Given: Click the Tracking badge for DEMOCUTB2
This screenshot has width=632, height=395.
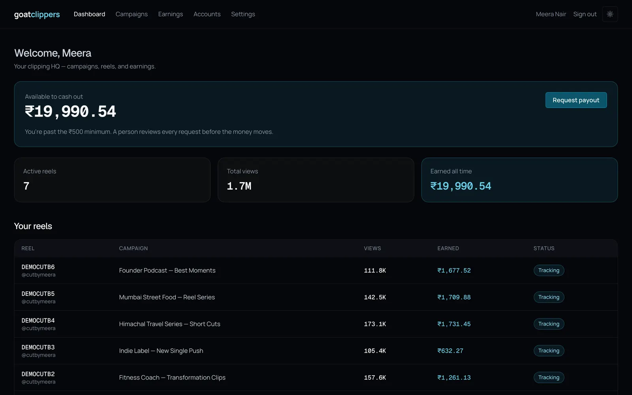Looking at the screenshot, I should [549, 378].
